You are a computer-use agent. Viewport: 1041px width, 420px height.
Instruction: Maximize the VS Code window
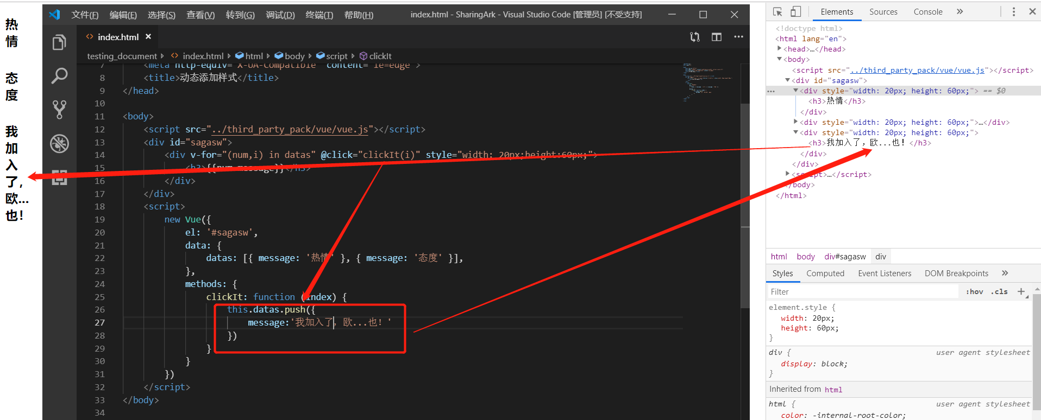(703, 15)
